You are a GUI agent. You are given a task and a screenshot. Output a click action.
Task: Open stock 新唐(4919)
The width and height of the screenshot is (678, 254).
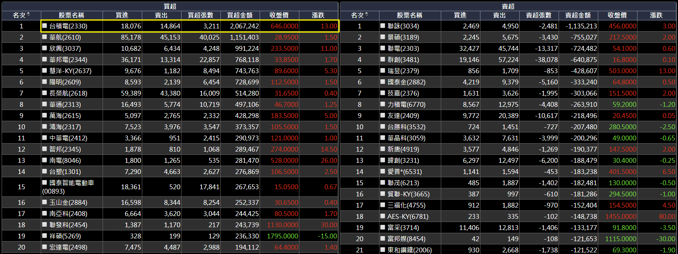pos(403,149)
